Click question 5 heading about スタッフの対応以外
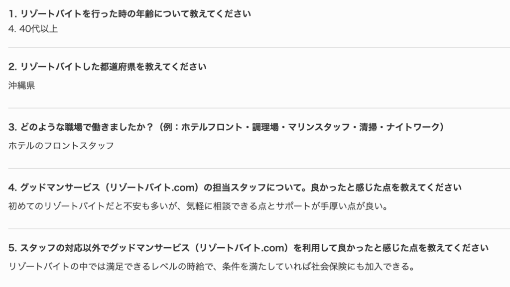The image size is (510, 287). point(248,248)
